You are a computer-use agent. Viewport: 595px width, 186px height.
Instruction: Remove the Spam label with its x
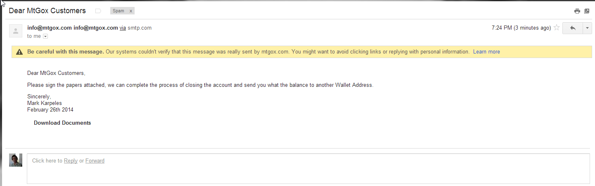(x=131, y=11)
